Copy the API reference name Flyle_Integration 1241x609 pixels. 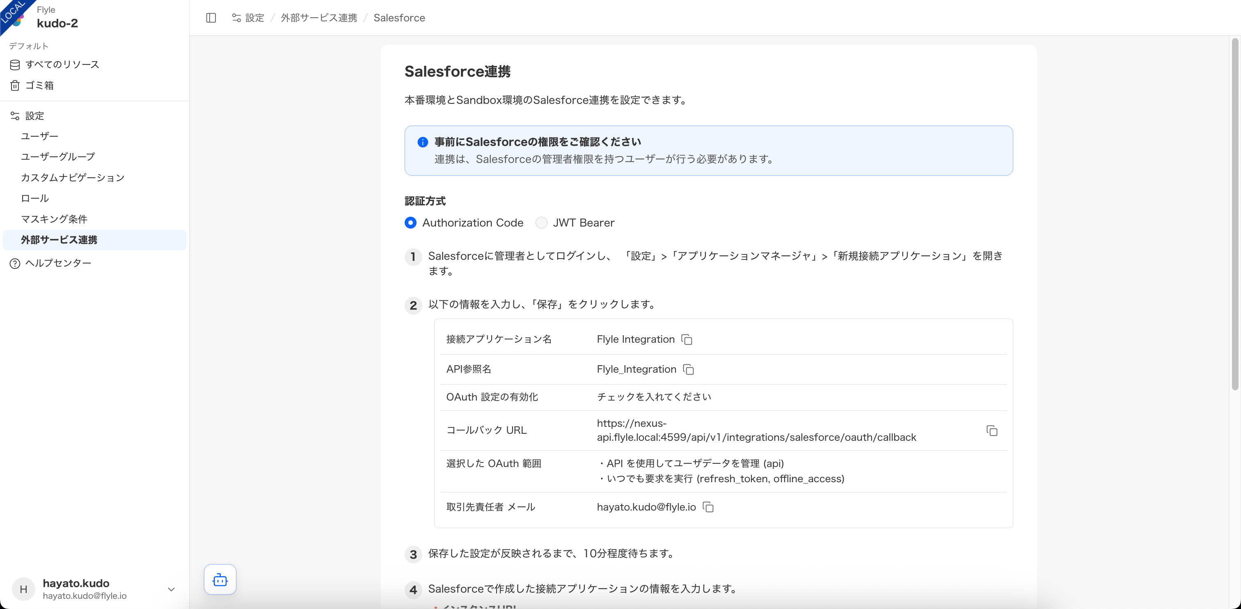(x=689, y=369)
